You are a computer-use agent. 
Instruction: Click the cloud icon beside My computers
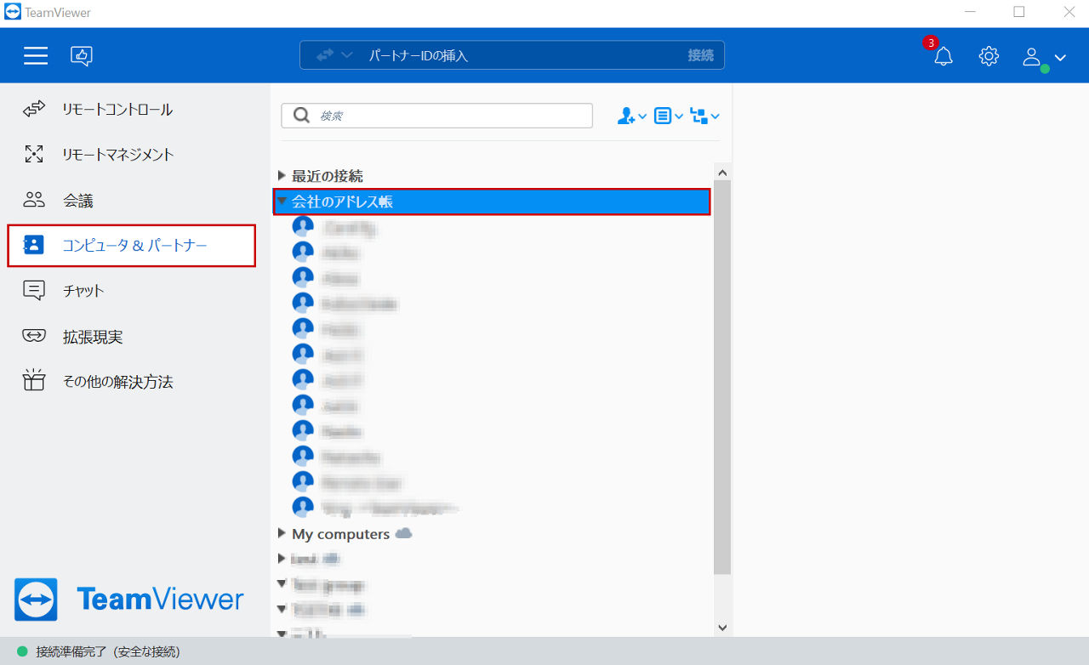click(404, 533)
